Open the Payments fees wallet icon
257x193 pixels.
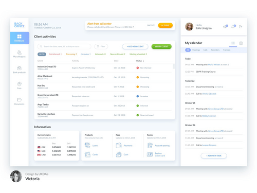tap(119, 146)
